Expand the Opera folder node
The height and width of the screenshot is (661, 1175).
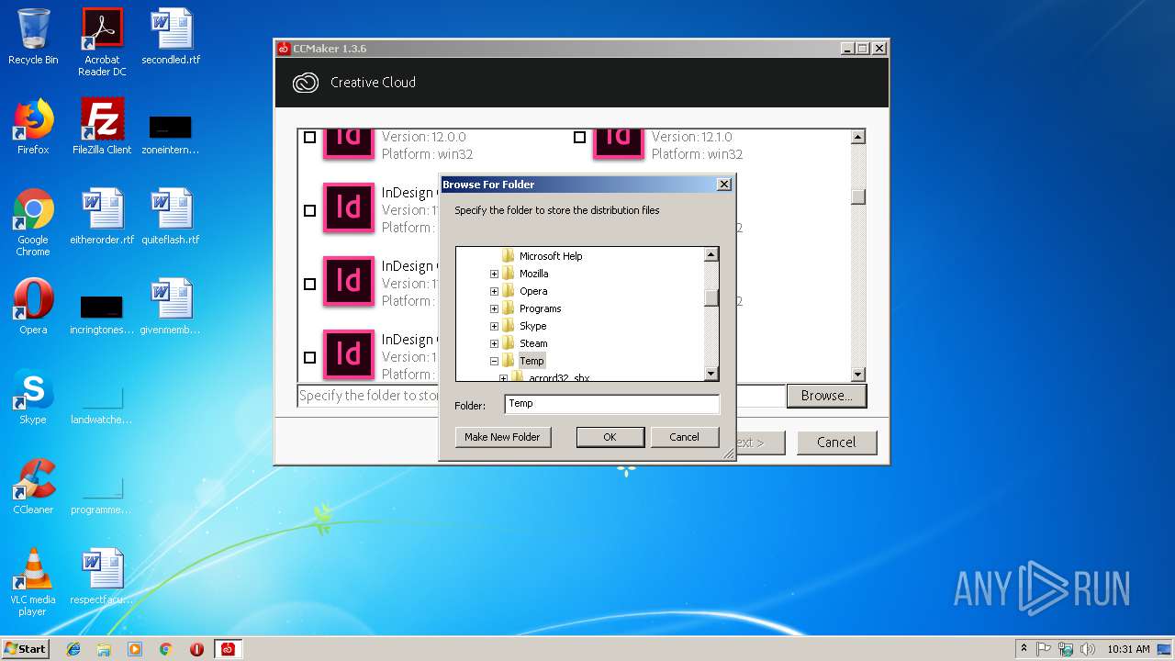(x=494, y=291)
